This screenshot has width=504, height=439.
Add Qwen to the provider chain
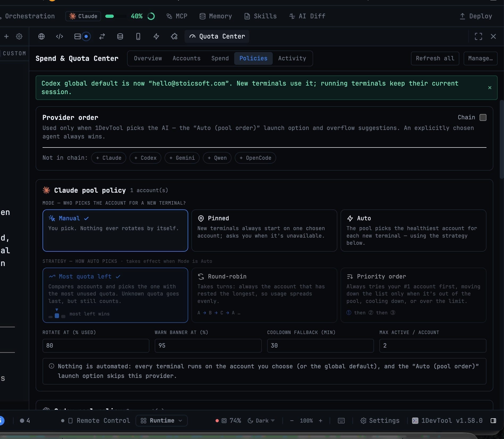click(x=217, y=158)
